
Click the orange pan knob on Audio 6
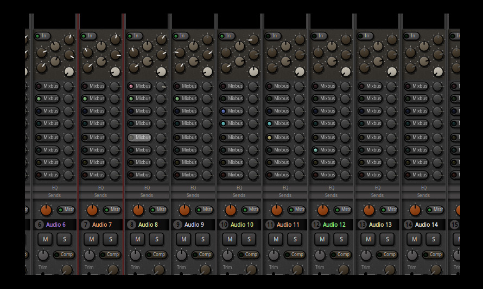46,210
